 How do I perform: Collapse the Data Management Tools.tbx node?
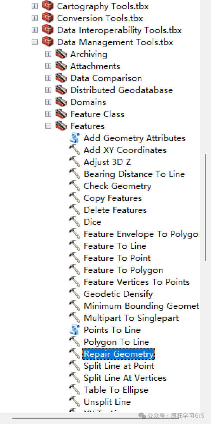(x=34, y=42)
